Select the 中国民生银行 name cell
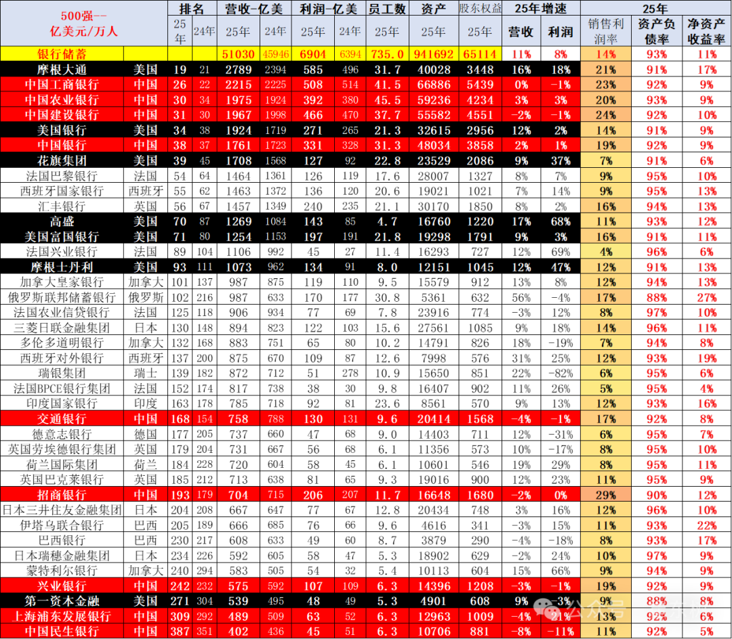This screenshot has width=732, height=639. (62, 631)
